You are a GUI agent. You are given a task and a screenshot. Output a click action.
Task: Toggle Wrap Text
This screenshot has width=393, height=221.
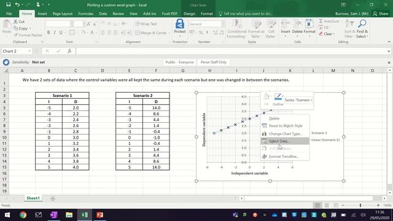click(x=146, y=24)
